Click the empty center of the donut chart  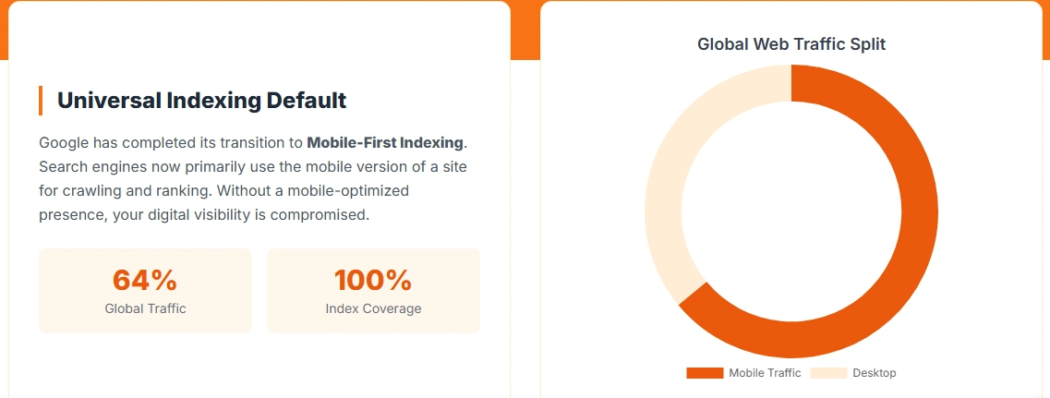click(x=791, y=211)
